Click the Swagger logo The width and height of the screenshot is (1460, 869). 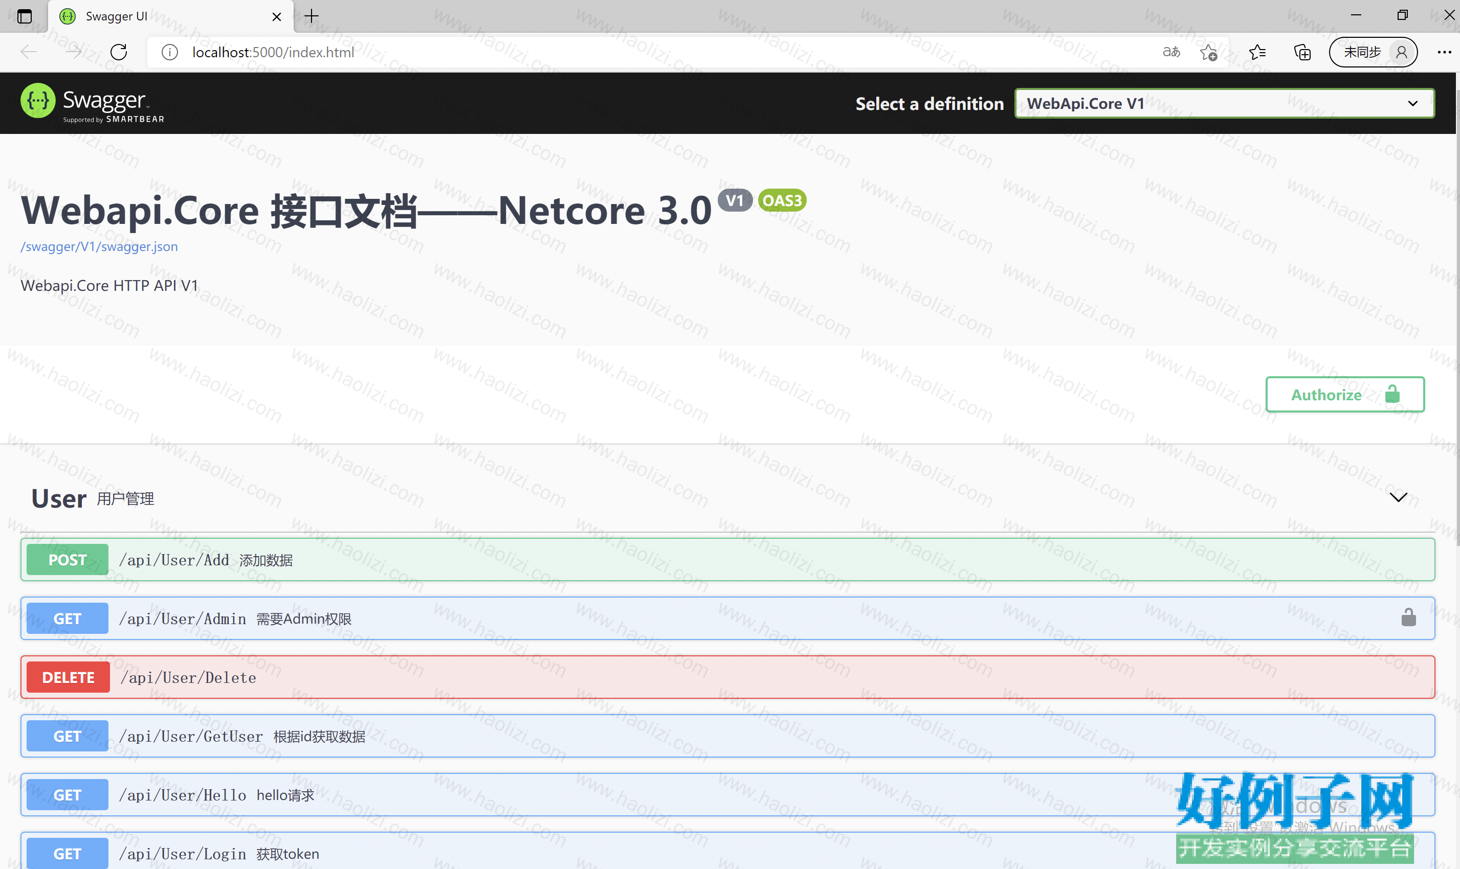coord(93,103)
